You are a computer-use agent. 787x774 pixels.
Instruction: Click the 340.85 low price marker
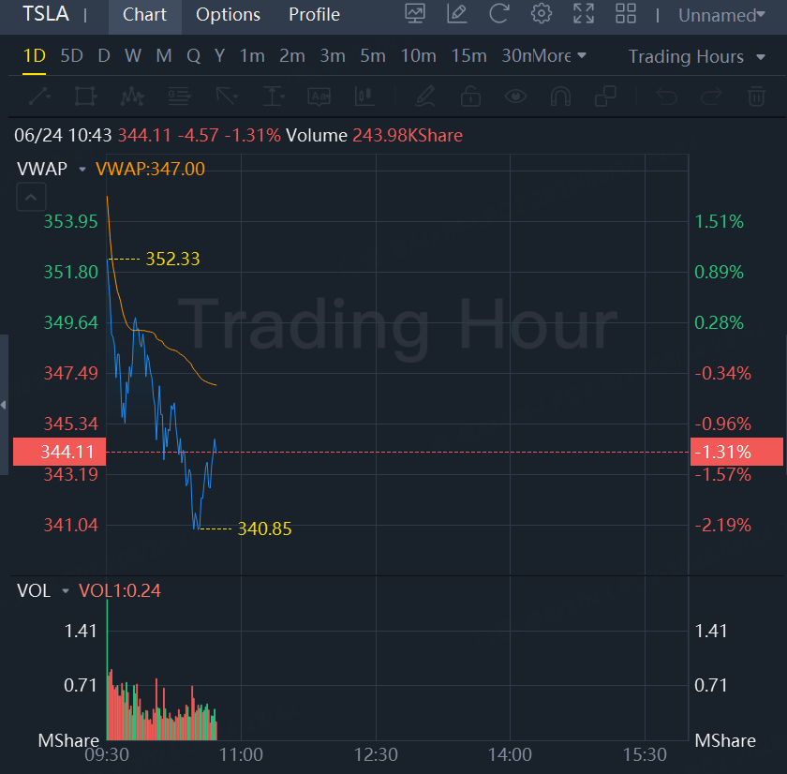pyautogui.click(x=264, y=529)
